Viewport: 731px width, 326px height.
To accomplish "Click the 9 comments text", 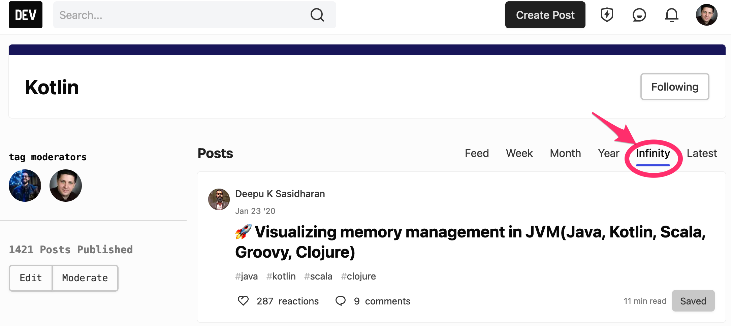I will (382, 301).
